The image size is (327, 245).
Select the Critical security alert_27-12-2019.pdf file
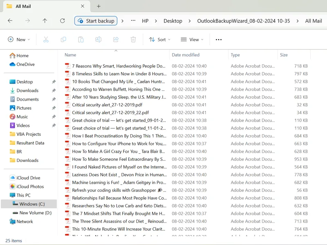tap(110, 105)
